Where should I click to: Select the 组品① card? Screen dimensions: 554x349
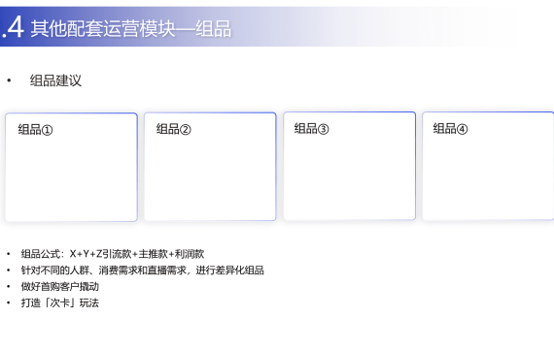(x=71, y=167)
